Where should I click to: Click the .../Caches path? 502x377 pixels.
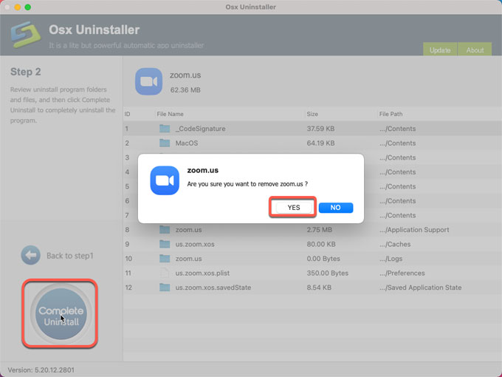click(395, 244)
